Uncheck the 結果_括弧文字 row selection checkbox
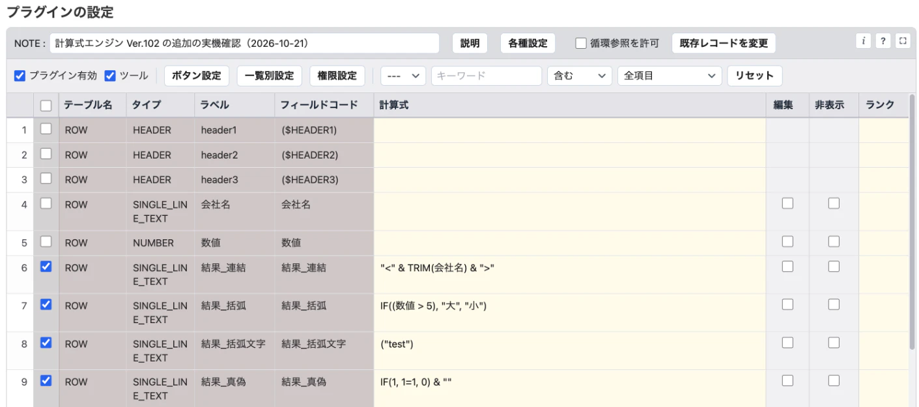Viewport: 919px width, 407px height. click(x=46, y=343)
